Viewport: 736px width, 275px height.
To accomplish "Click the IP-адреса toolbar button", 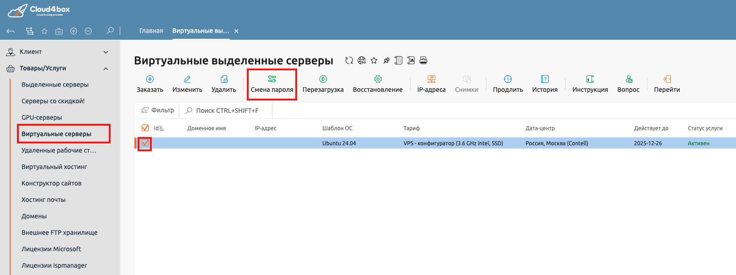I will (x=431, y=84).
